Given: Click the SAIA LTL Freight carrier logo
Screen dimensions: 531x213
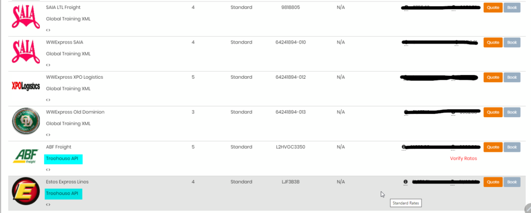Looking at the screenshot, I should (26, 17).
